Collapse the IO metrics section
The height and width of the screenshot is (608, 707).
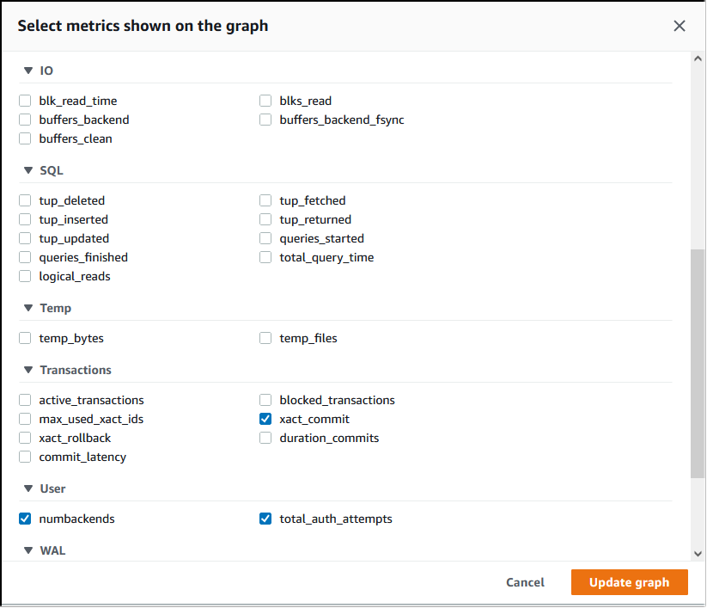coord(29,71)
